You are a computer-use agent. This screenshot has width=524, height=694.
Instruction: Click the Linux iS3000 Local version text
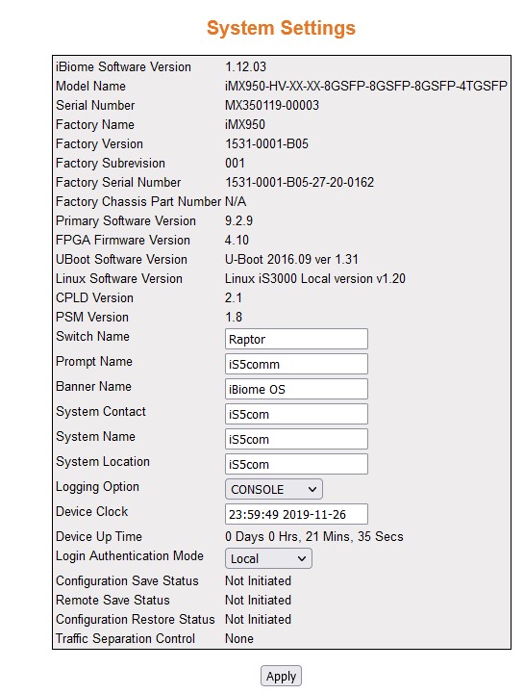[314, 279]
